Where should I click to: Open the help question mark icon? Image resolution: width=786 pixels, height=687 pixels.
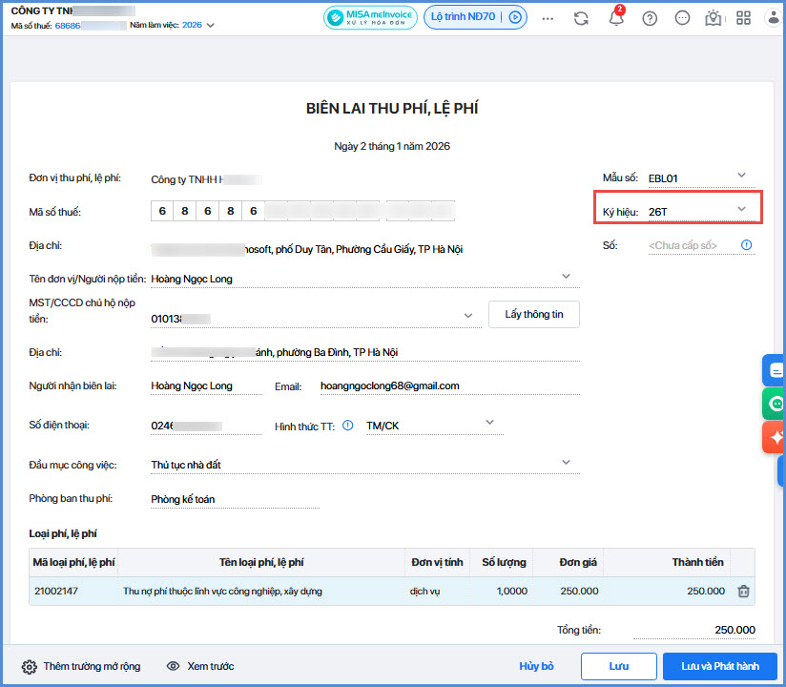(x=650, y=18)
